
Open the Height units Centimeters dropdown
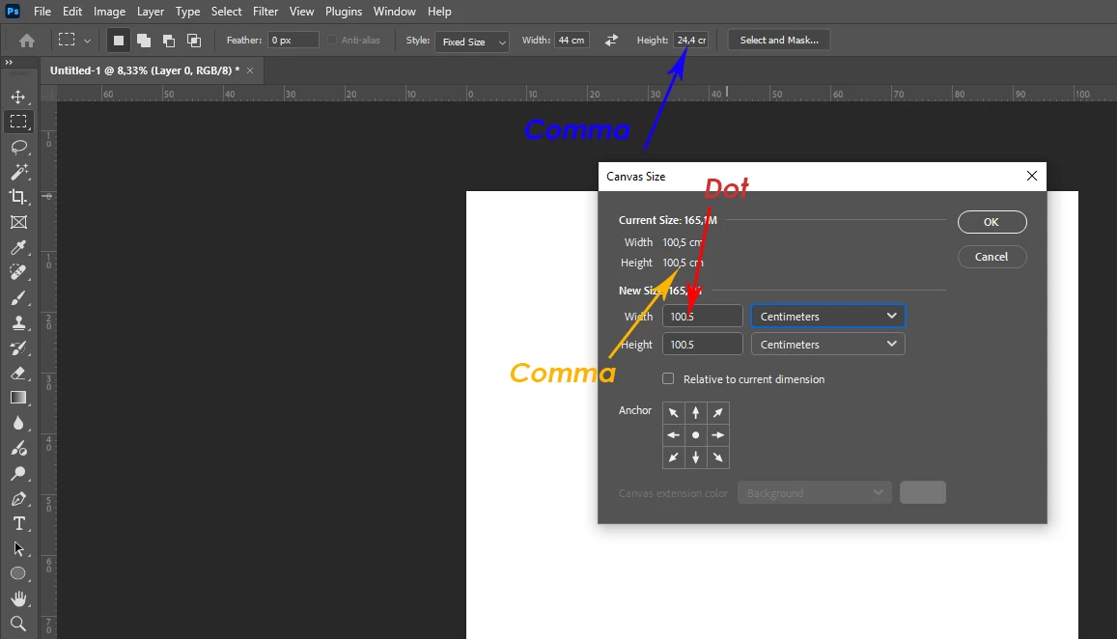pyautogui.click(x=827, y=344)
